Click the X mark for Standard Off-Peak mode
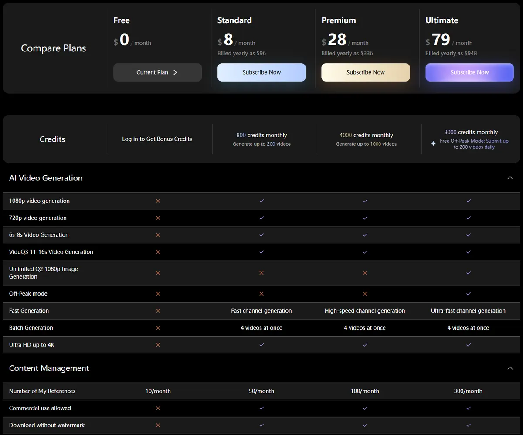This screenshot has height=435, width=523. pos(261,294)
